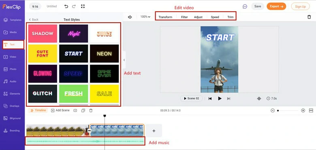The width and height of the screenshot is (316, 150).
Task: Open the Trim menu
Action: (231, 17)
